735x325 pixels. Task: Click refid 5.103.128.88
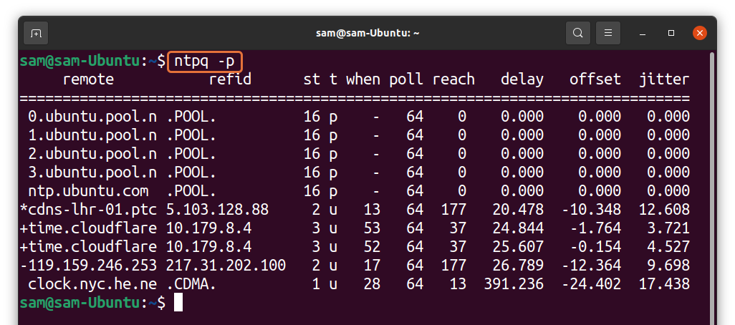point(217,209)
